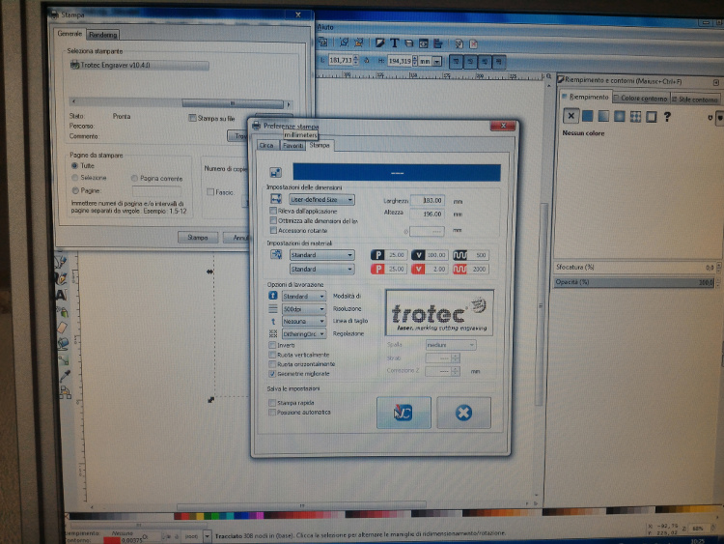Click the lock ratio icon between width and height
The image size is (724, 544).
tap(367, 60)
